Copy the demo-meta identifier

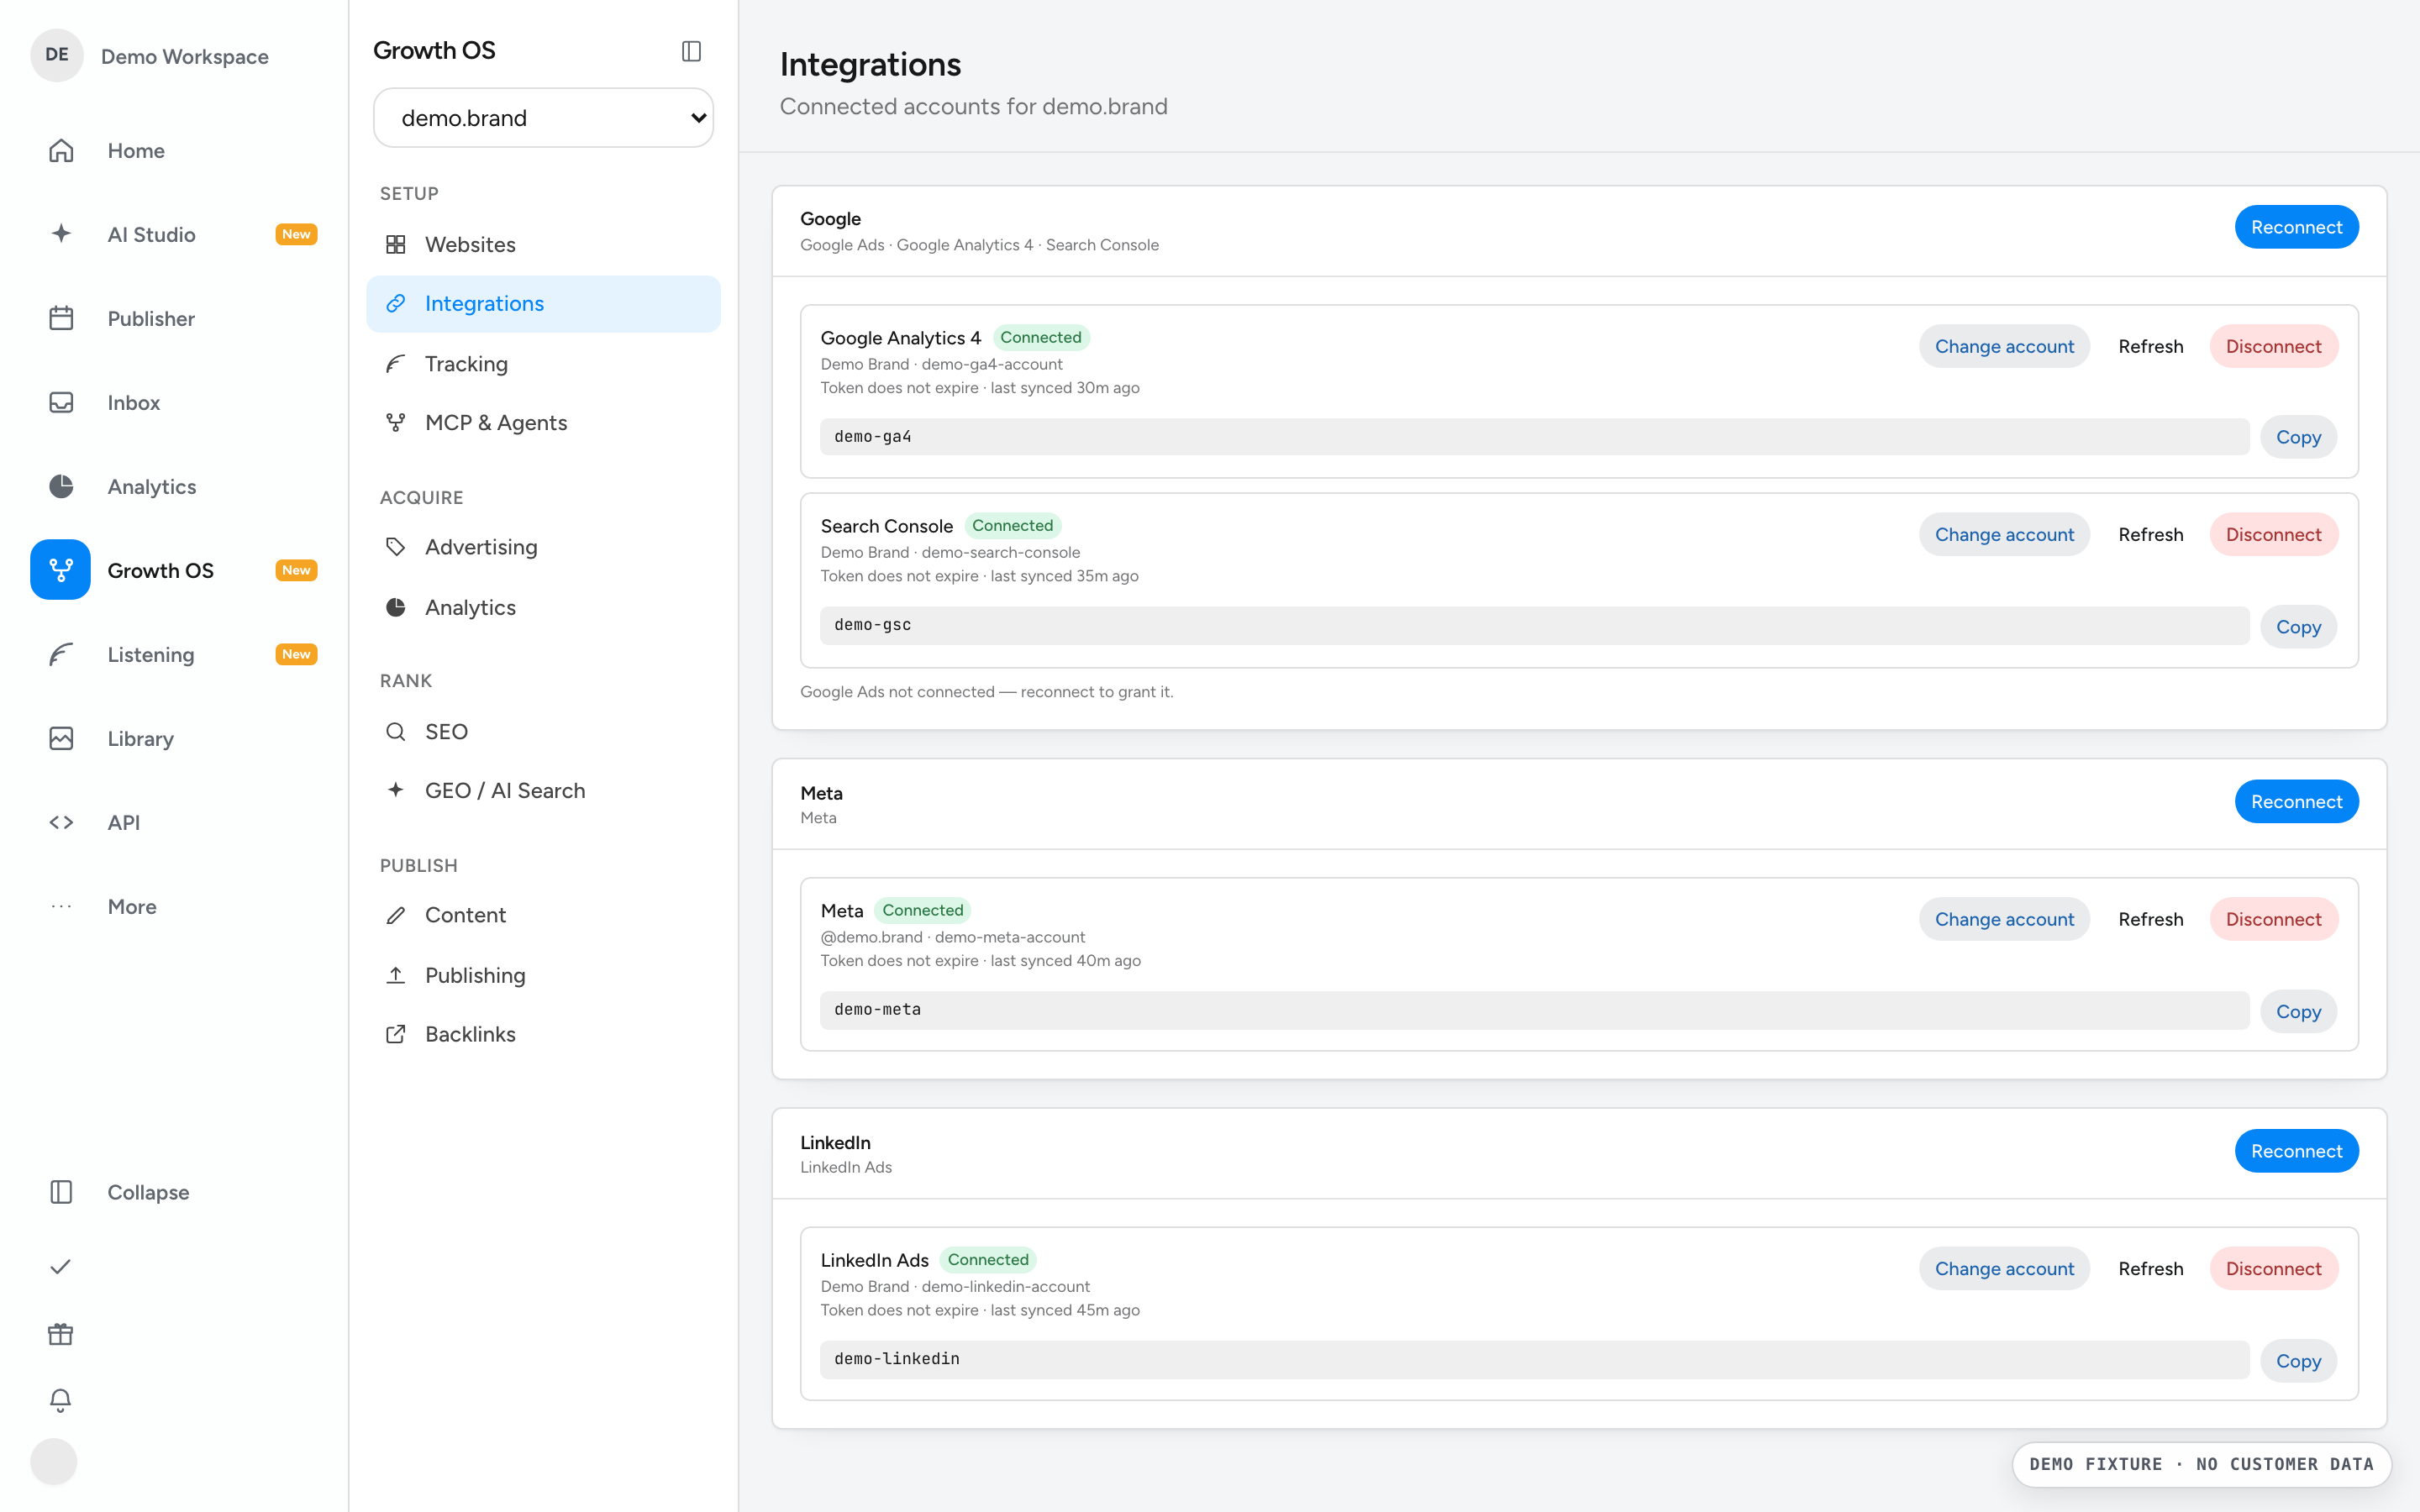2298,1011
